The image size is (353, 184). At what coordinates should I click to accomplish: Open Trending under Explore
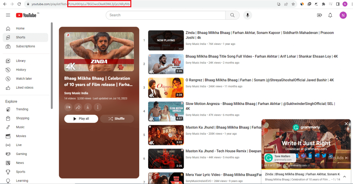(26, 109)
